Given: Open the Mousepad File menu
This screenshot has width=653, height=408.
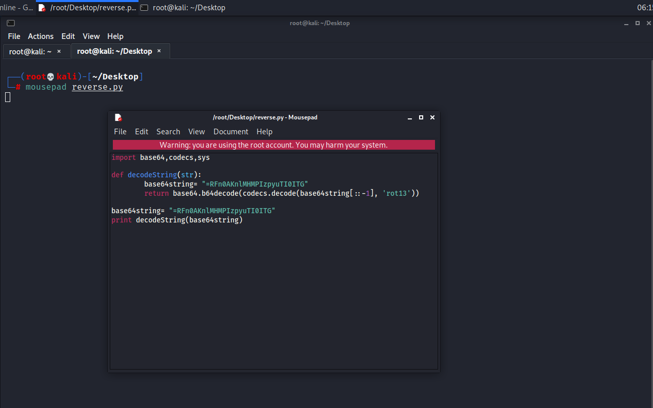Looking at the screenshot, I should point(120,132).
